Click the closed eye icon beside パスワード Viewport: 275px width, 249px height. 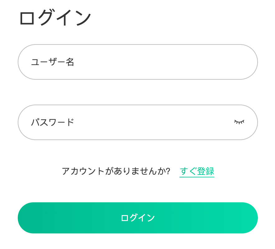pyautogui.click(x=239, y=122)
